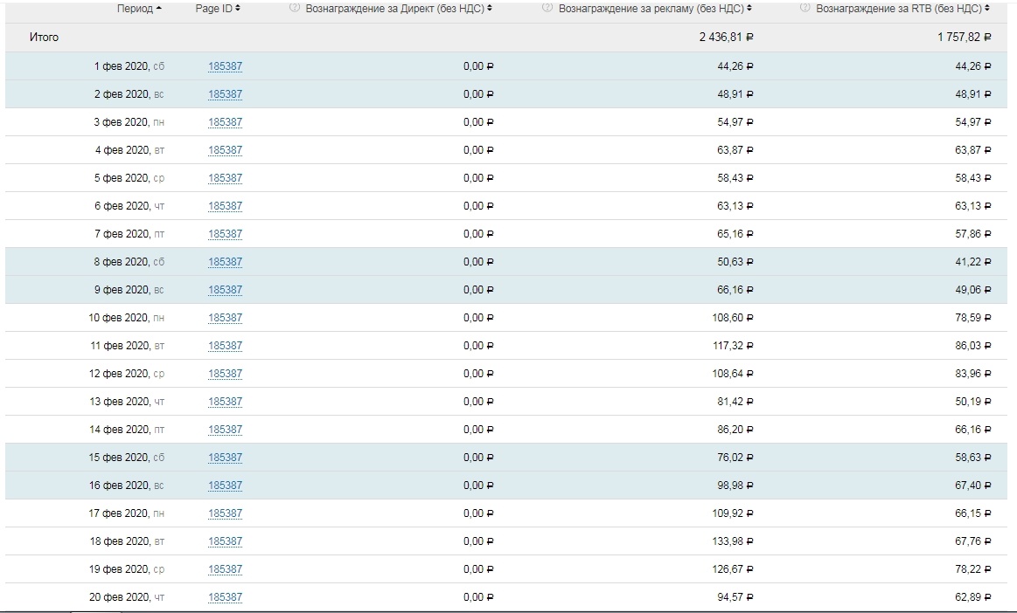Select RTB reward value 57,86 ₽
The height and width of the screenshot is (613, 1017).
(x=973, y=233)
